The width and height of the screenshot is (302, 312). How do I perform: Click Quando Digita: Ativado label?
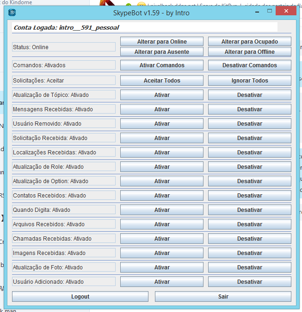point(64,210)
